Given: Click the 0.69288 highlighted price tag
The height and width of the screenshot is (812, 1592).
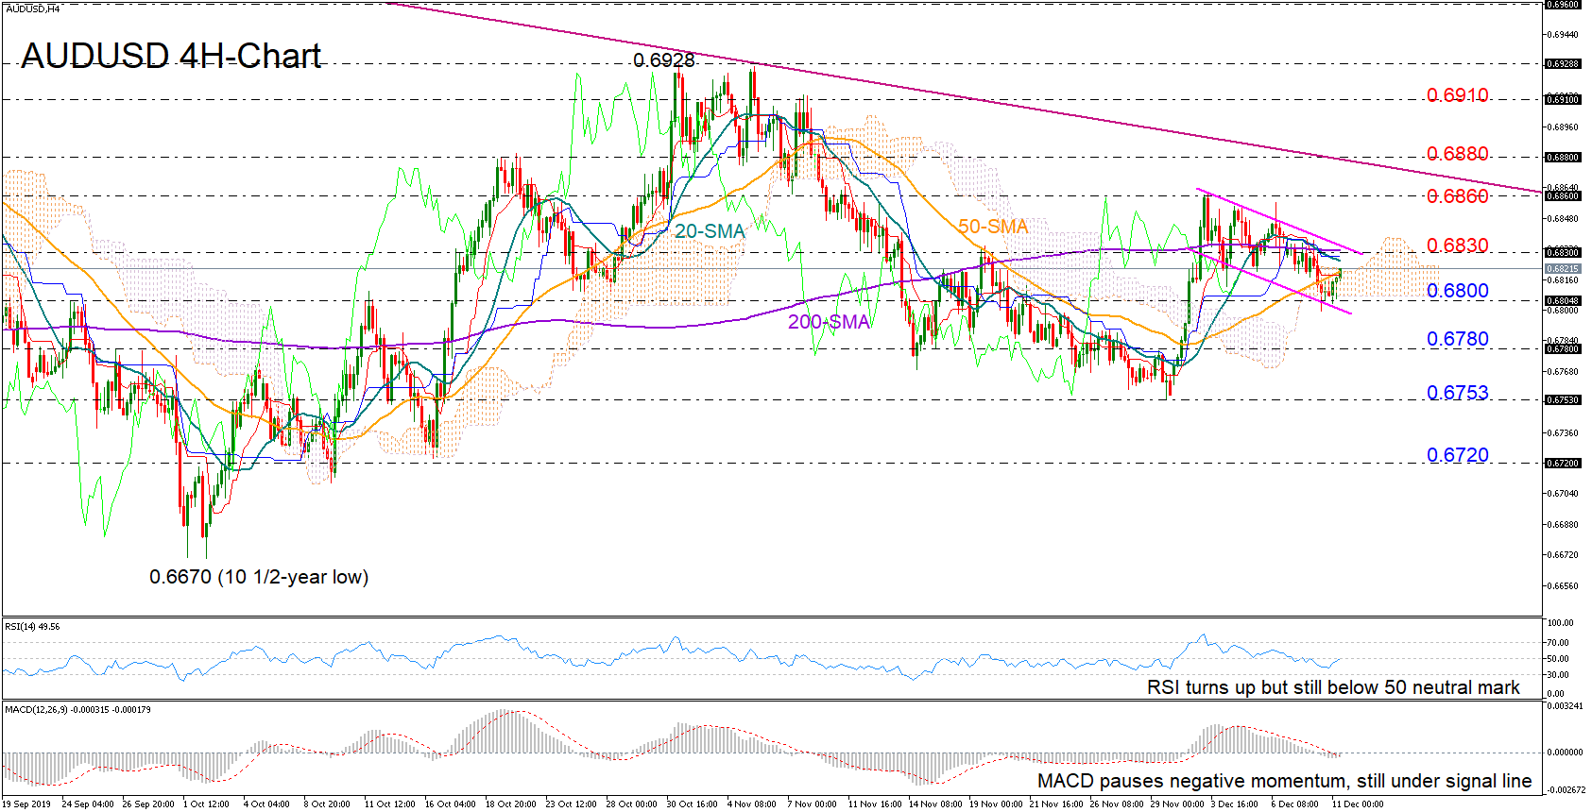Looking at the screenshot, I should point(1563,64).
